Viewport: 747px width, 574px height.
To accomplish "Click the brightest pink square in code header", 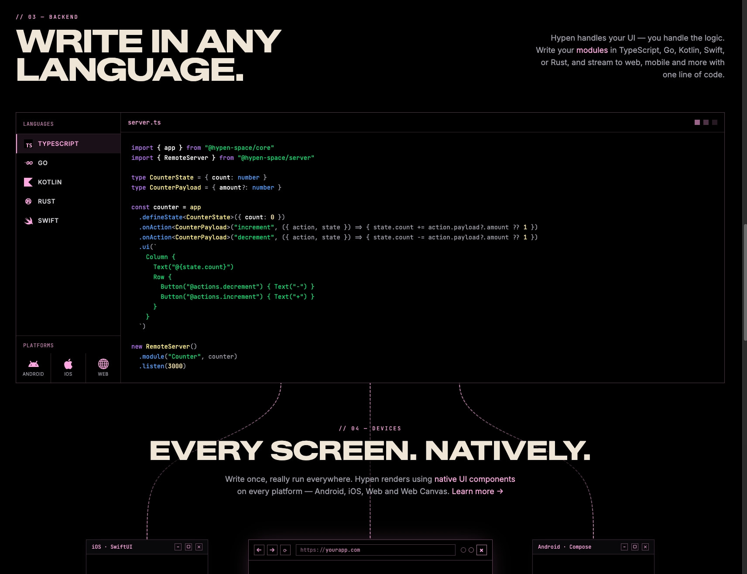I will tap(697, 122).
